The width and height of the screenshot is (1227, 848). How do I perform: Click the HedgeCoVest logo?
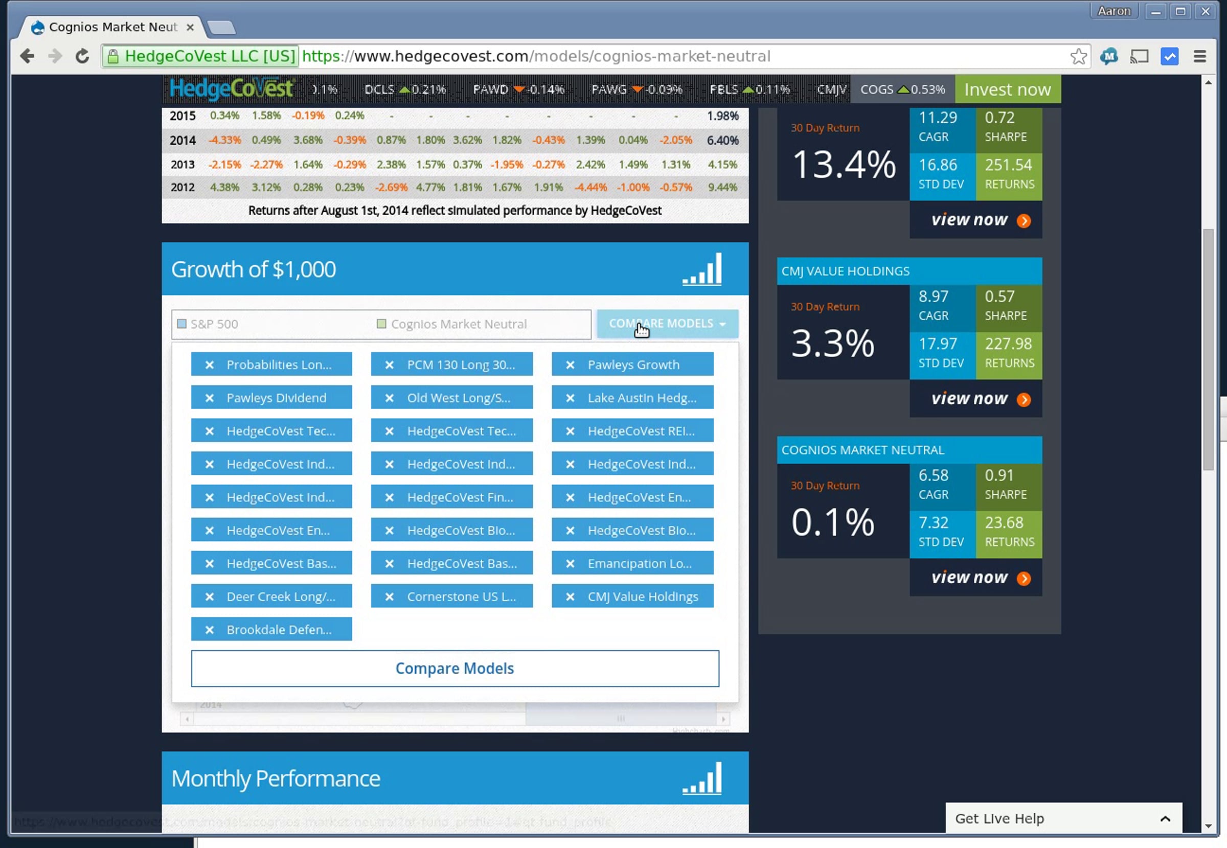tap(231, 89)
